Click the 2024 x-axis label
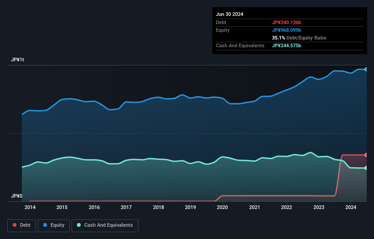 click(x=351, y=207)
